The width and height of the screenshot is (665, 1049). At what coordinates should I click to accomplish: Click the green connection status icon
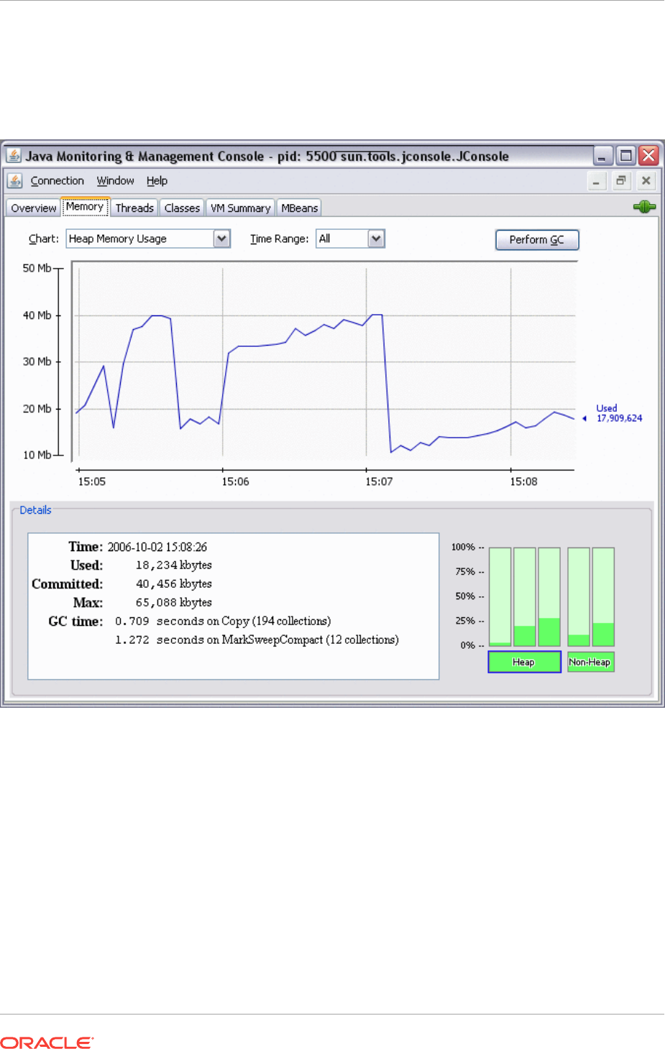point(644,207)
